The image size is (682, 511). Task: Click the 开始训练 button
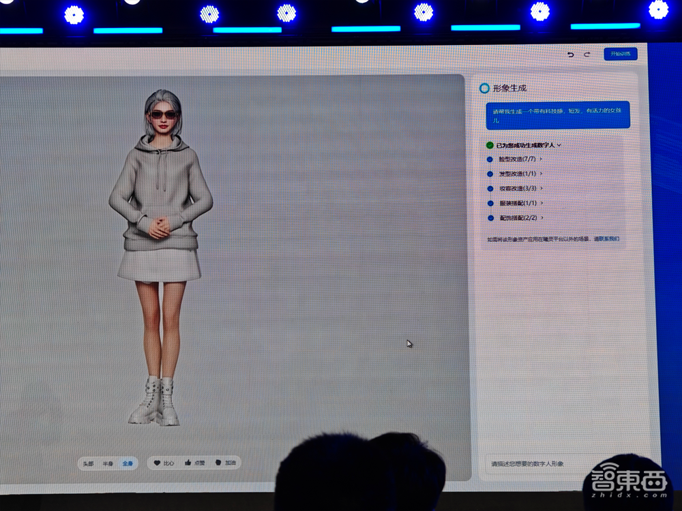pos(620,54)
